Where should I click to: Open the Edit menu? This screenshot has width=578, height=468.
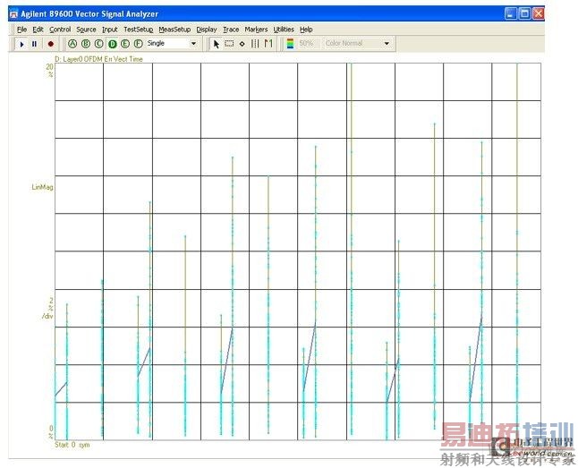coord(38,30)
